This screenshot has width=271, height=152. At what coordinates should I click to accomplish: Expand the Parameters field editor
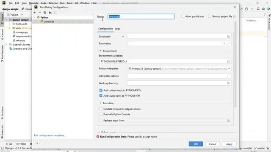[x=229, y=43]
